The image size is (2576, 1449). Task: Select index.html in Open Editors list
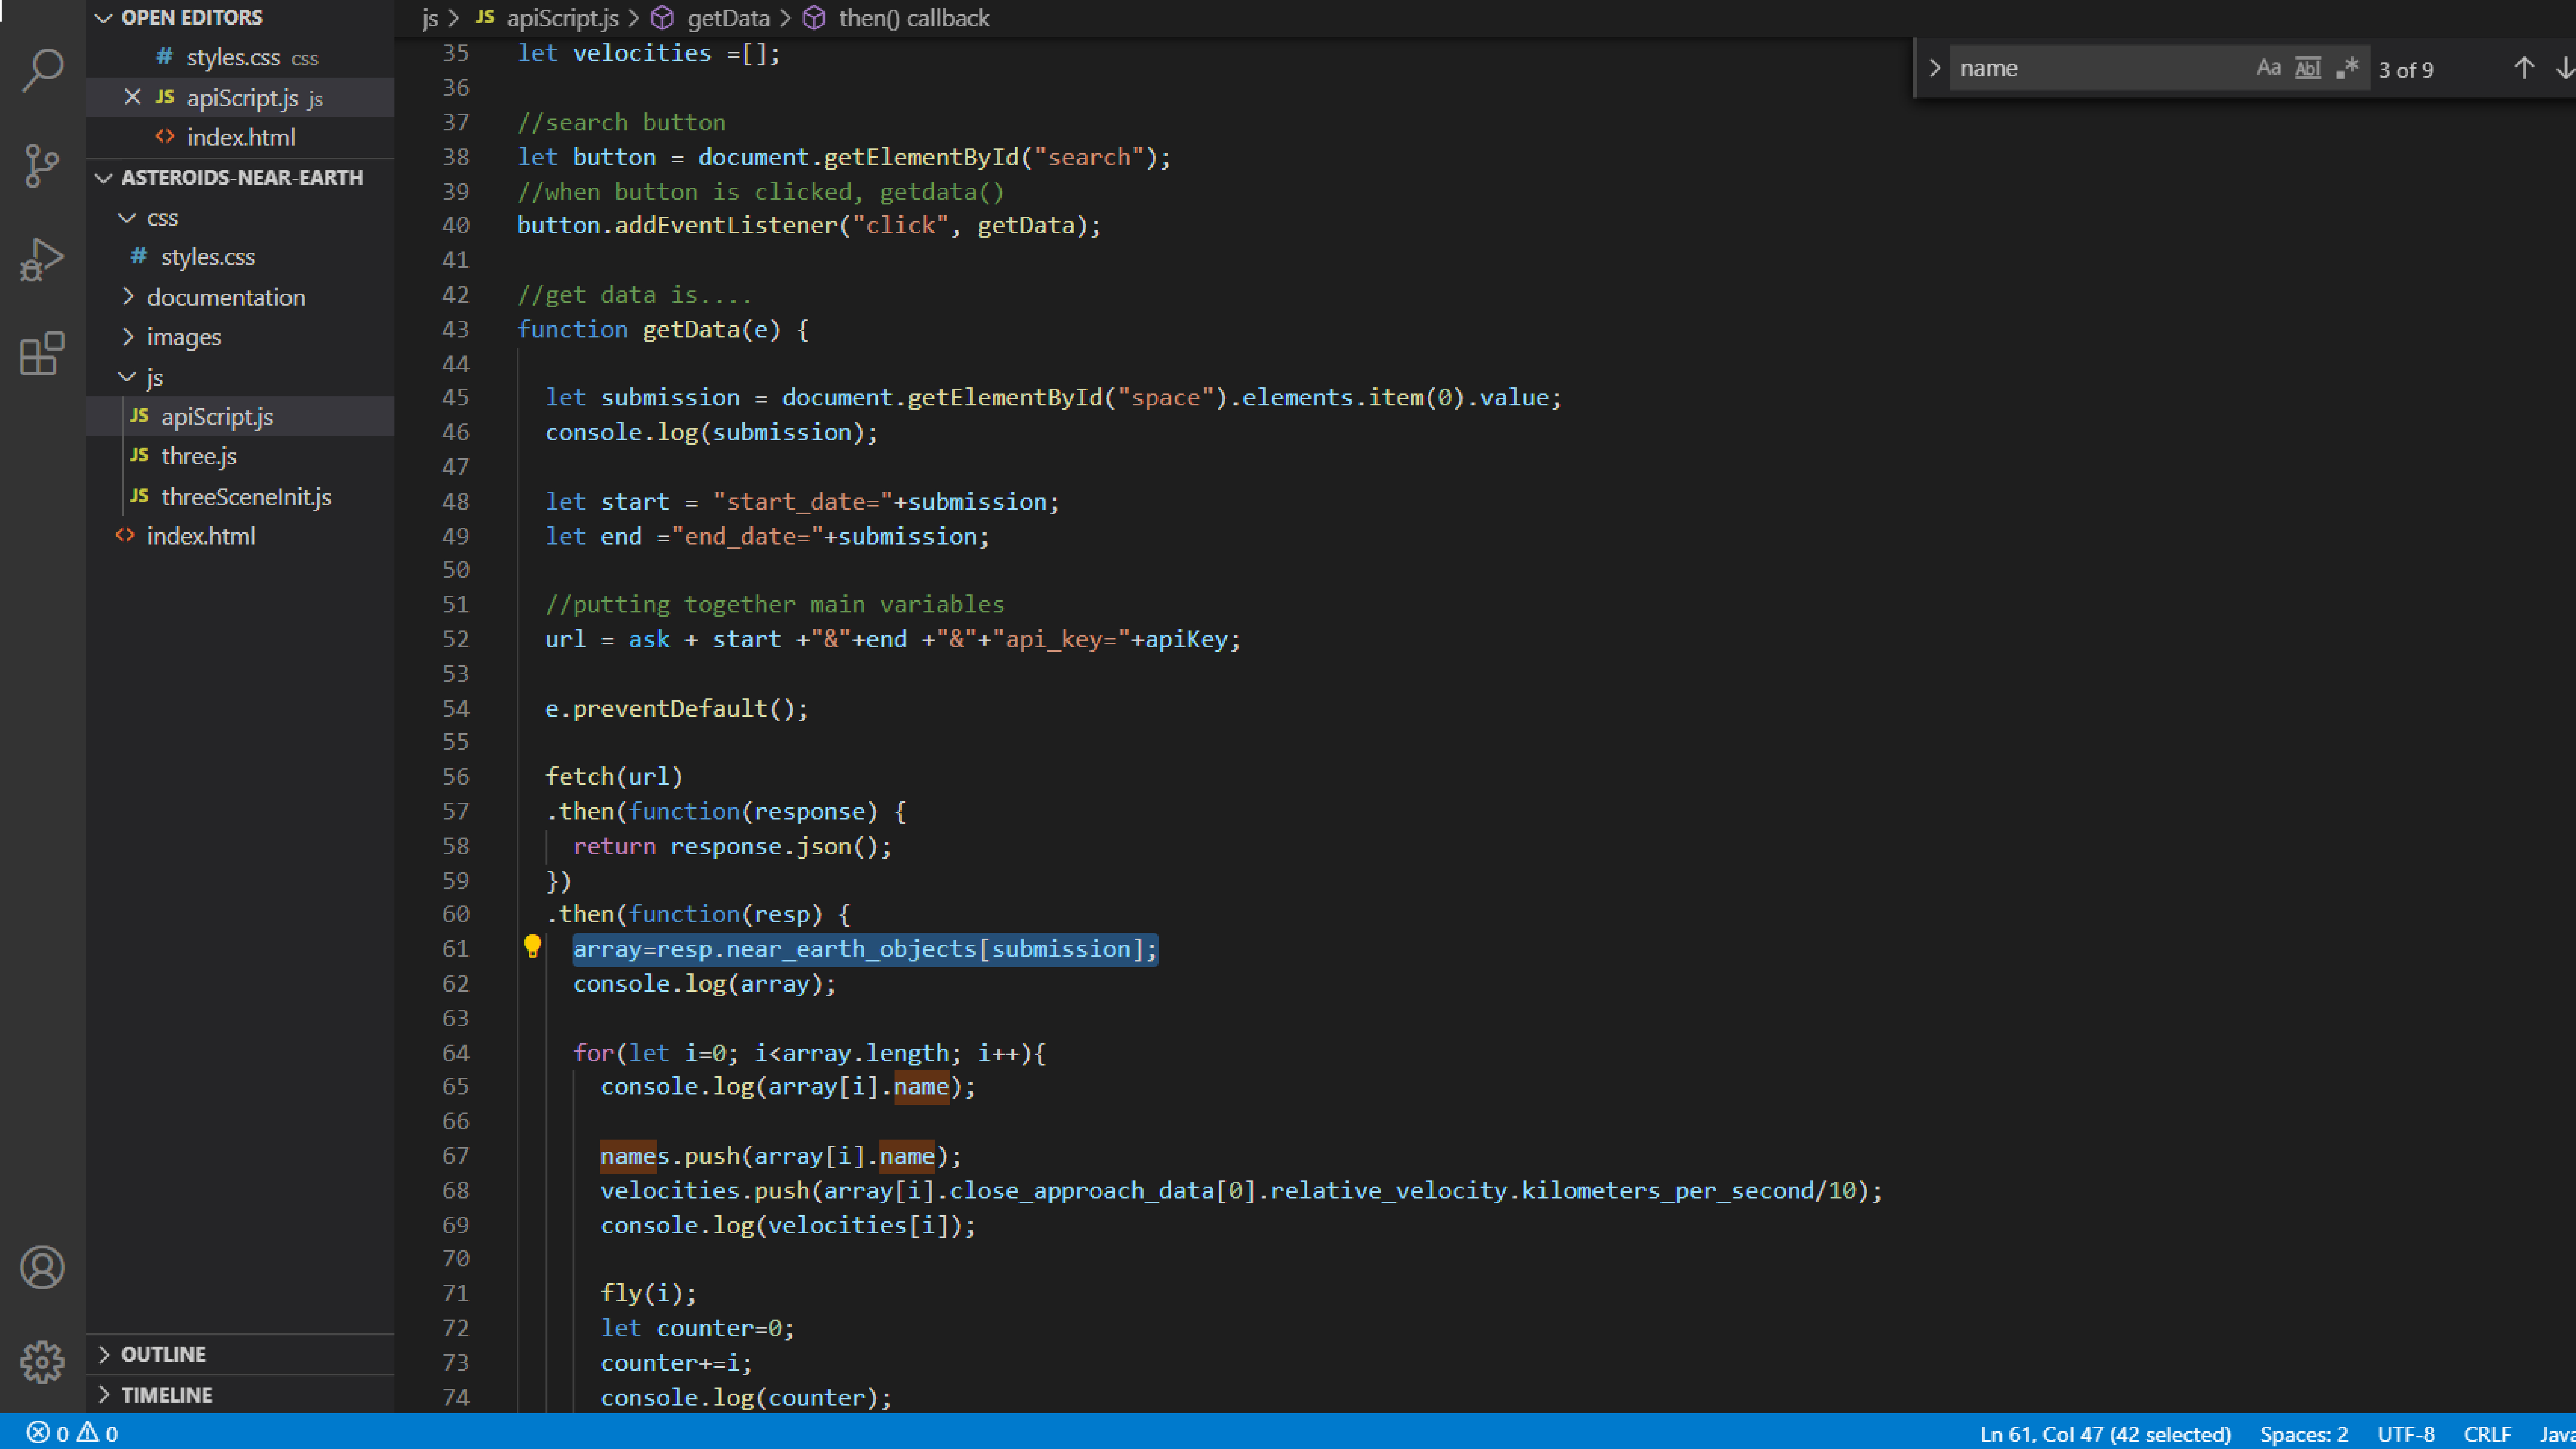240,137
